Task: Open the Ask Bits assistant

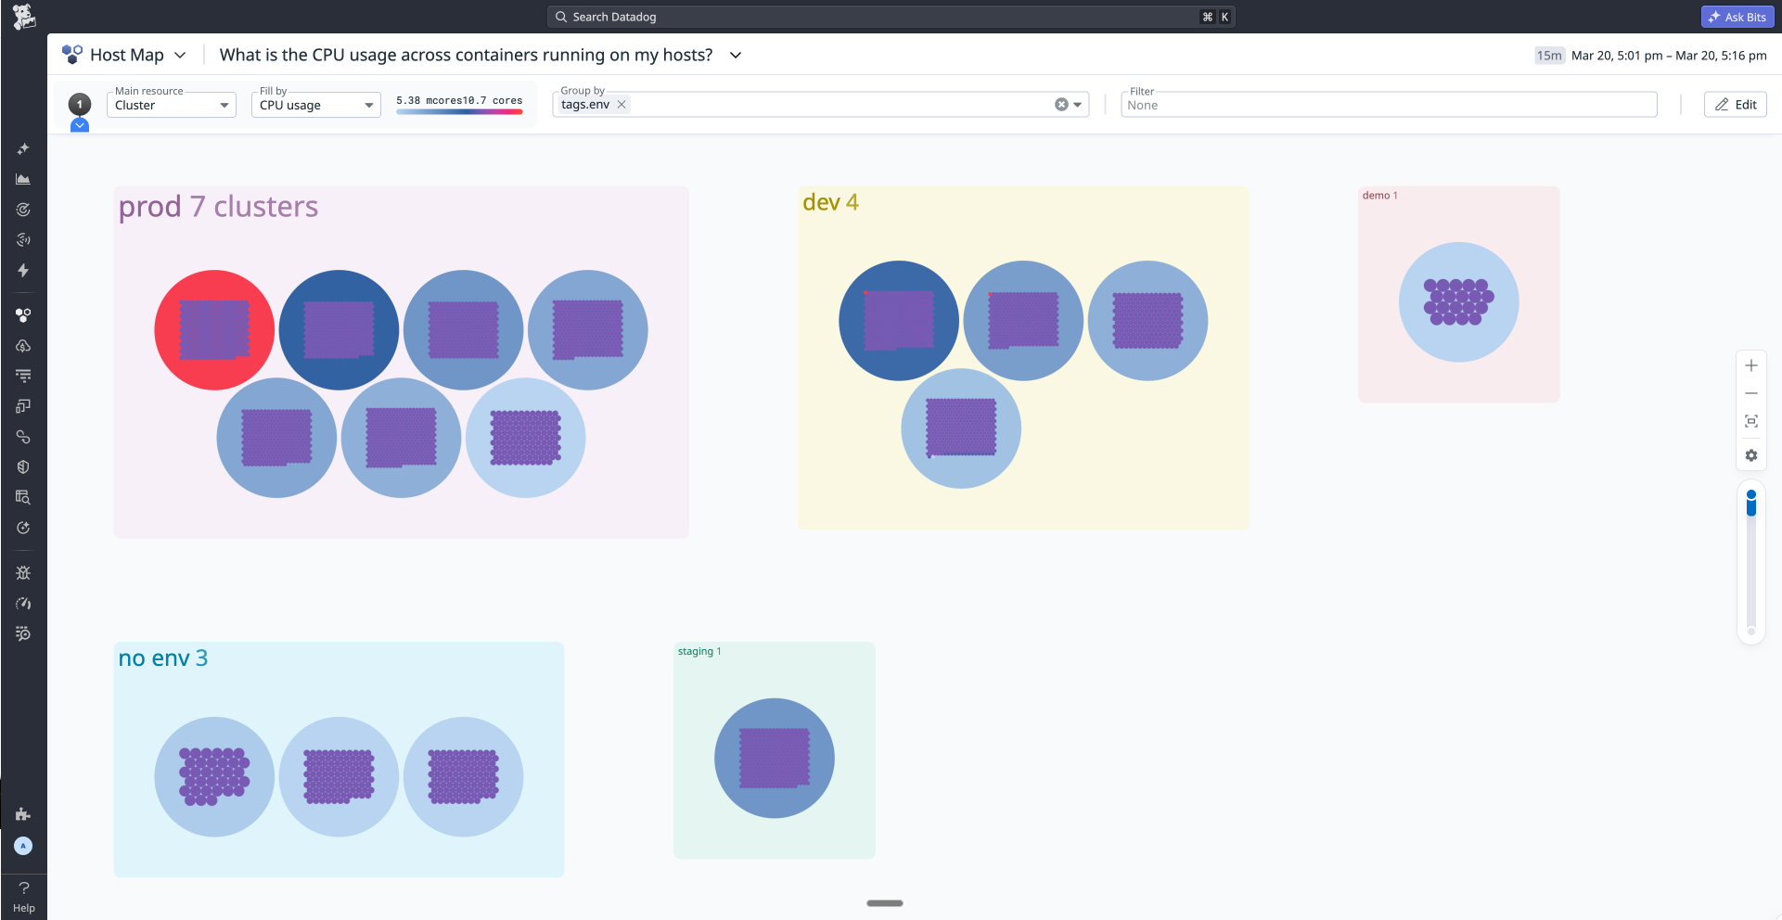Action: click(1737, 17)
